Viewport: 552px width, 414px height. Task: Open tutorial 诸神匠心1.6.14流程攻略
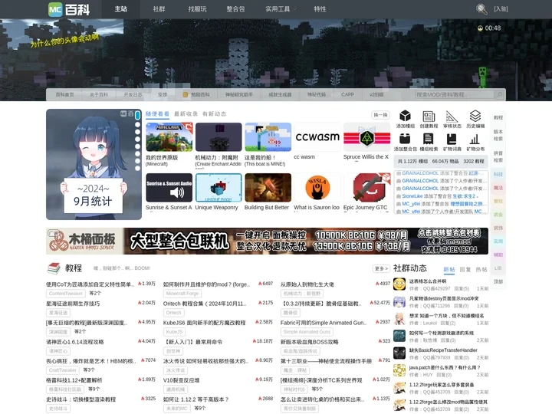74,342
